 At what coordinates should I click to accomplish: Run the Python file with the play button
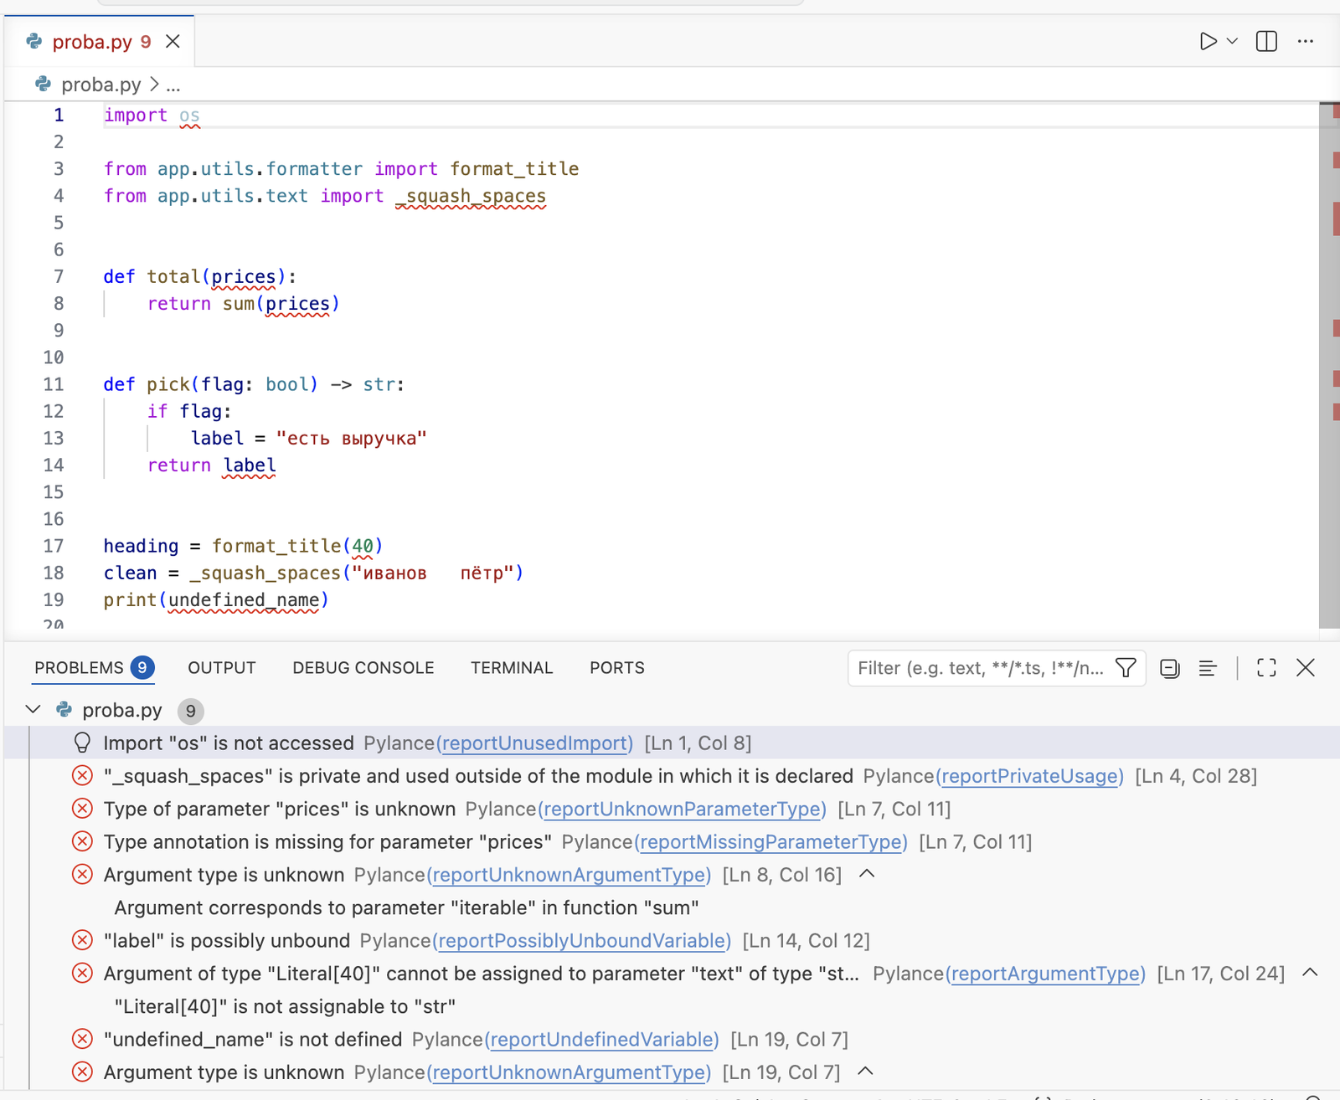click(x=1208, y=41)
